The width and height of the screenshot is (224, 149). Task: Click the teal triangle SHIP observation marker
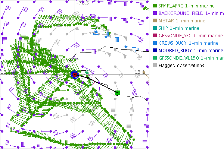(87, 72)
